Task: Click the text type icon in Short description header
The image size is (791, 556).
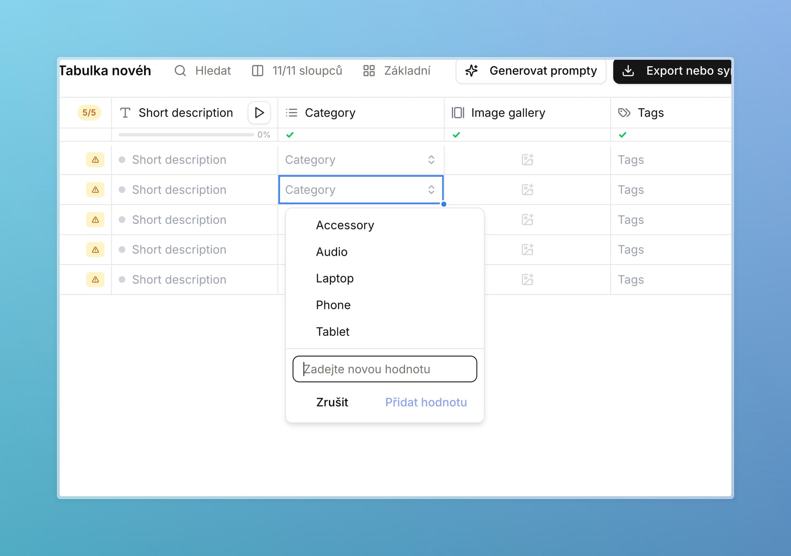Action: (125, 113)
